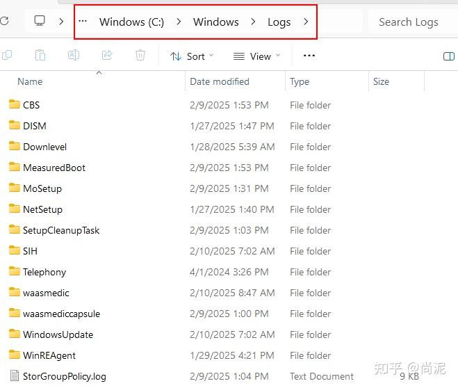
Task: Select the SetupCleanupTask folder
Action: pyautogui.click(x=54, y=230)
